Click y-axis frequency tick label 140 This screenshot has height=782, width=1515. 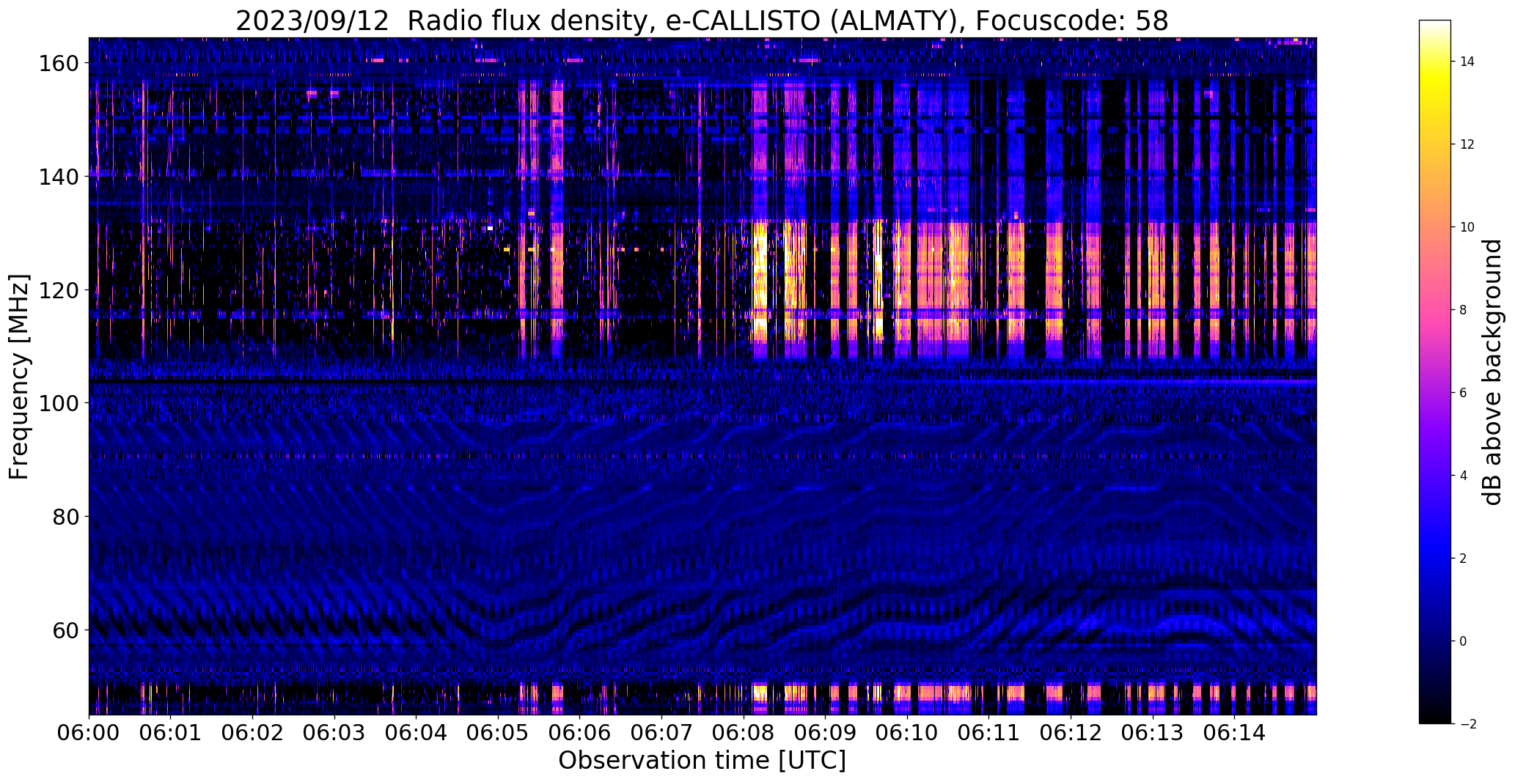tap(58, 177)
